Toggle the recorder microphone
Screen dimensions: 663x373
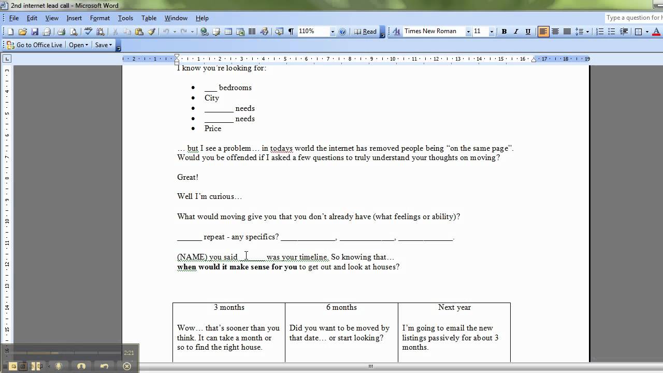click(x=59, y=366)
